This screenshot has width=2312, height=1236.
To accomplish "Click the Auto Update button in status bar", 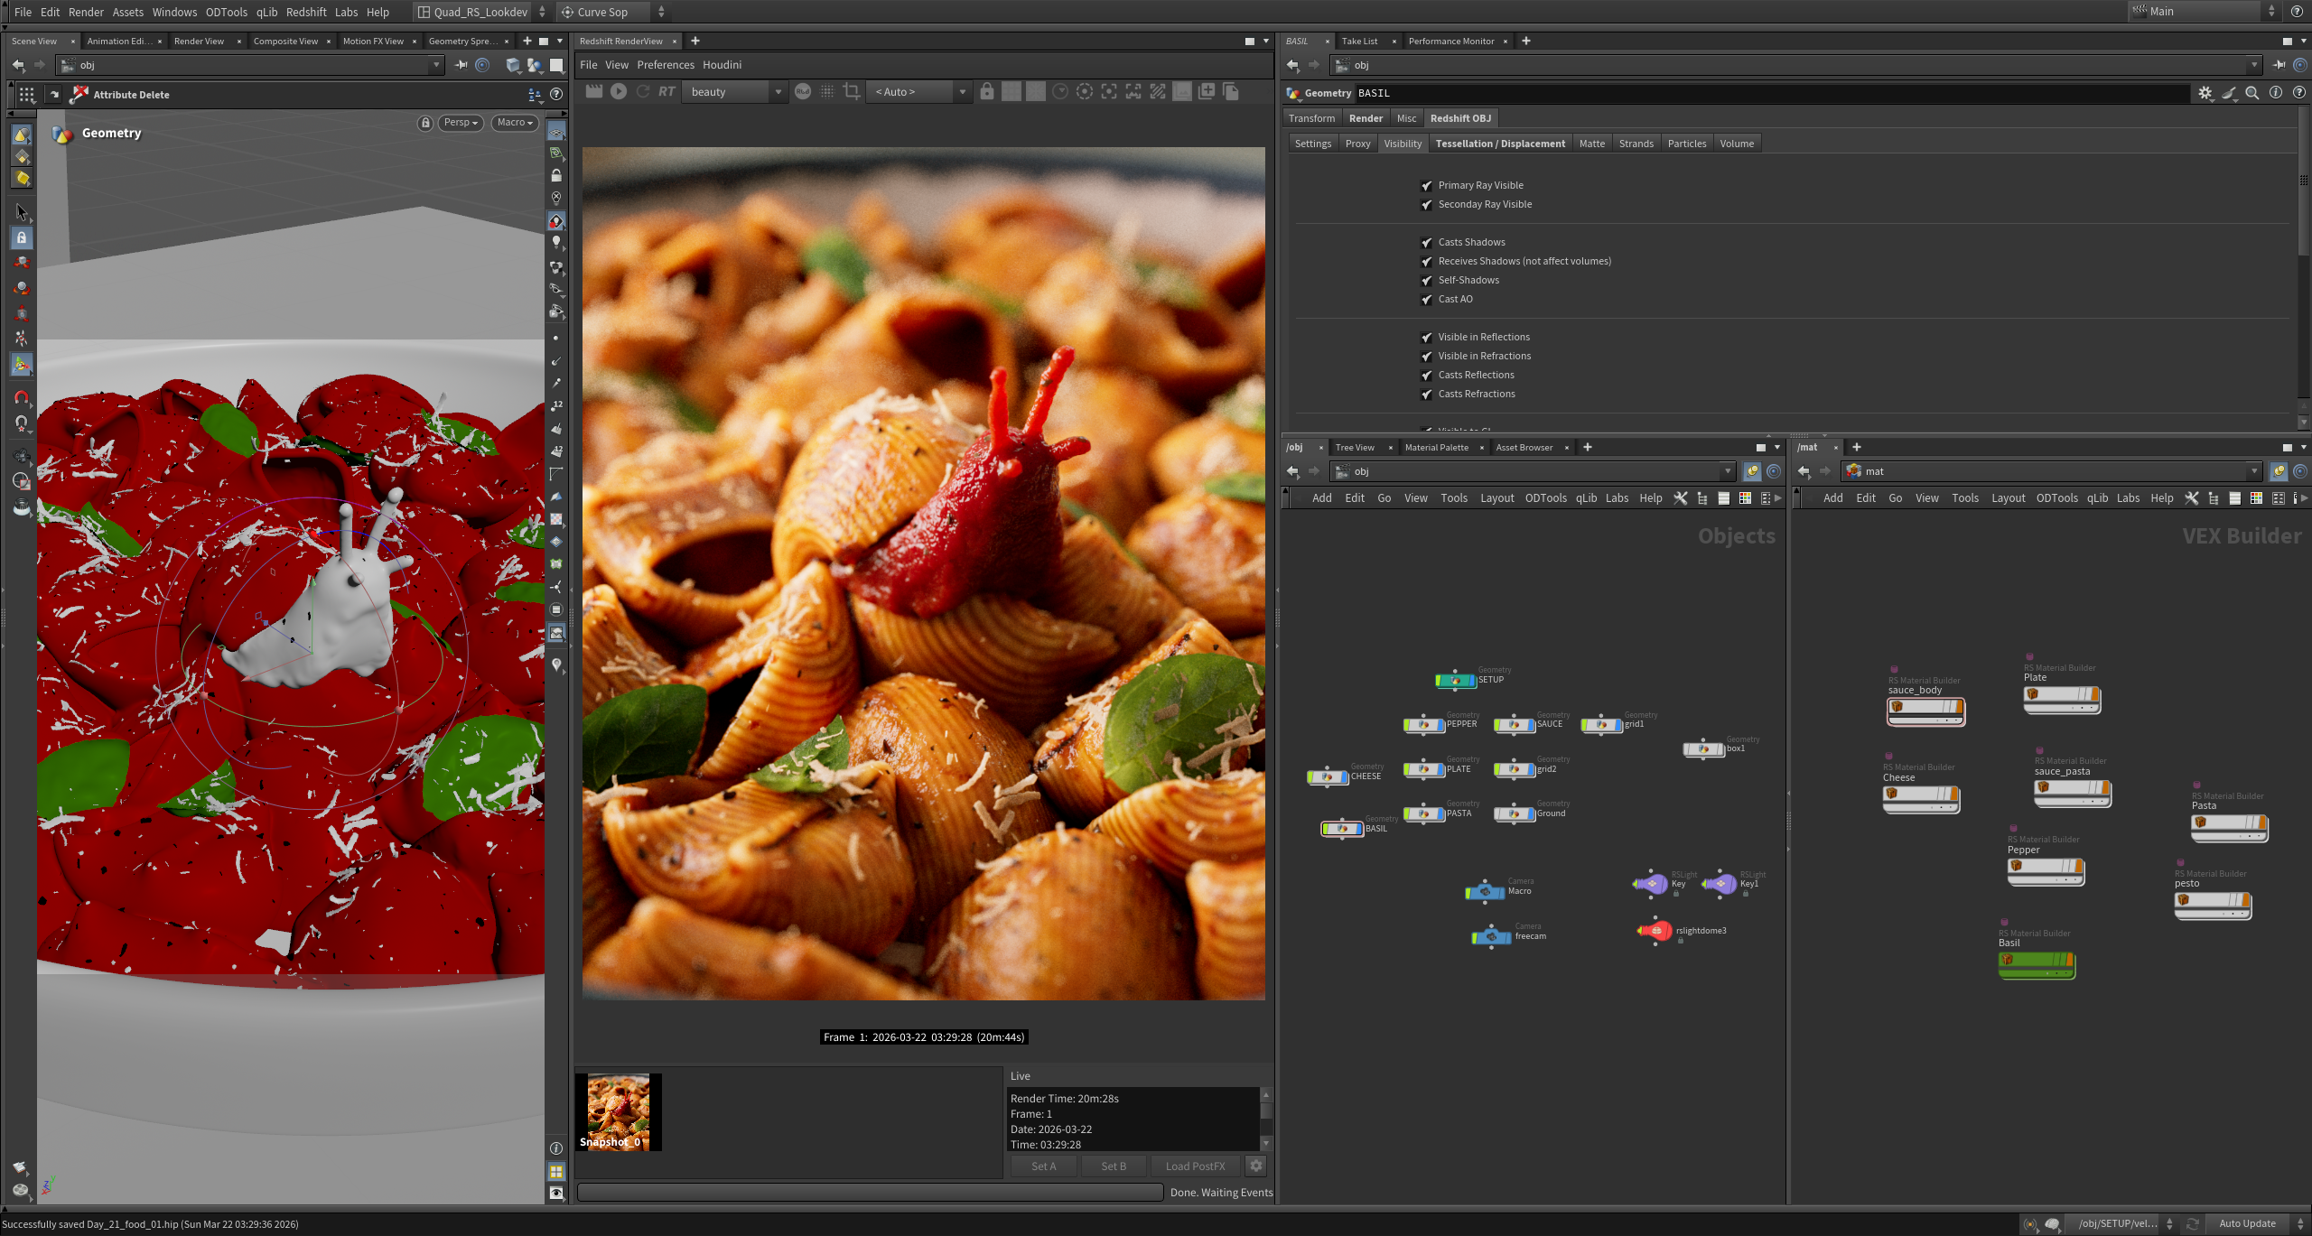I will (2248, 1223).
